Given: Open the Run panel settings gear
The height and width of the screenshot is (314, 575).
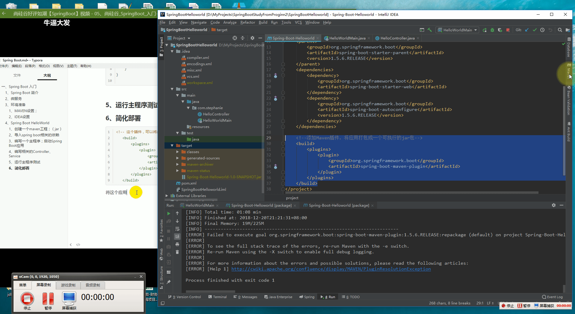Looking at the screenshot, I should 554,205.
